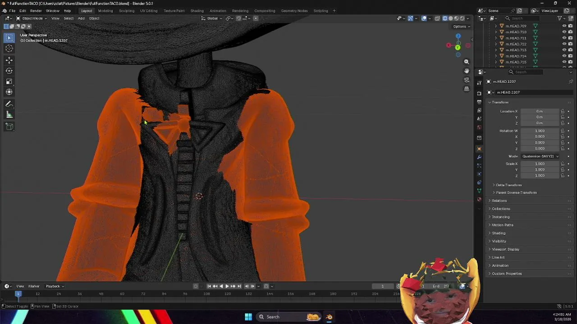
Task: Activate the Scale tool
Action: pyautogui.click(x=9, y=81)
